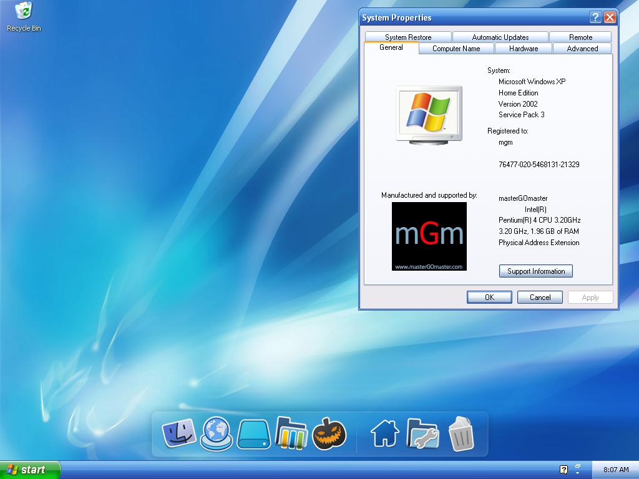Open the Start menu
Viewport: 639px width, 479px height.
pyautogui.click(x=29, y=470)
